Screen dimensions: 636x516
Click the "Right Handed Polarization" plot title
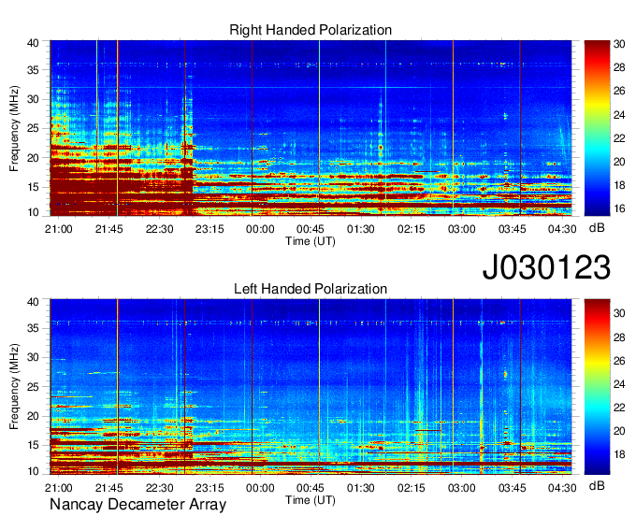(x=311, y=30)
